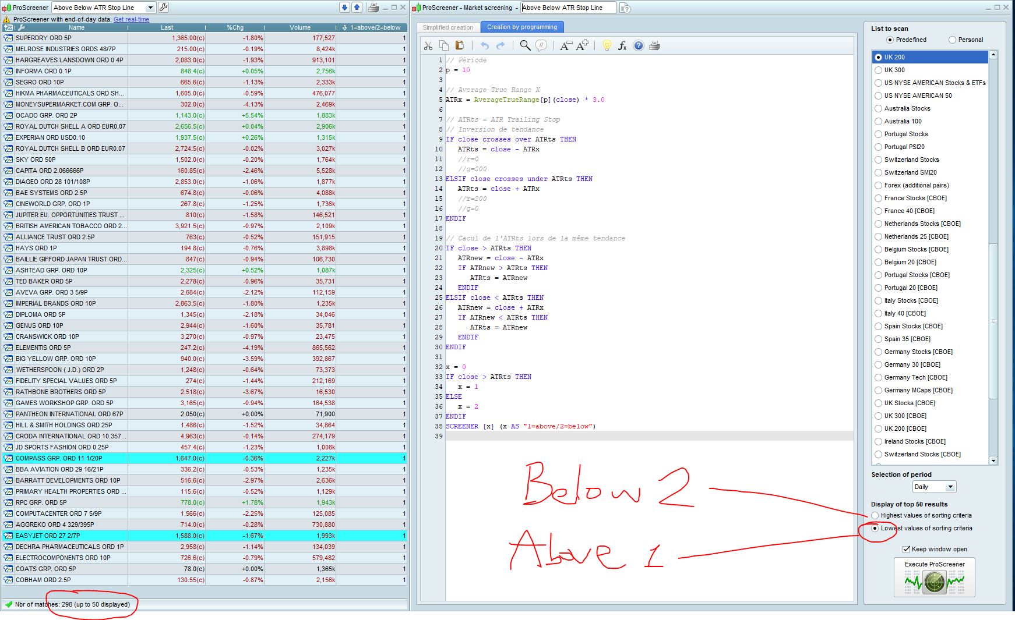Screen dimensions: 1015x620
Task: Select the DIAGEO ORD 28 101/108P row name
Action: 53,182
